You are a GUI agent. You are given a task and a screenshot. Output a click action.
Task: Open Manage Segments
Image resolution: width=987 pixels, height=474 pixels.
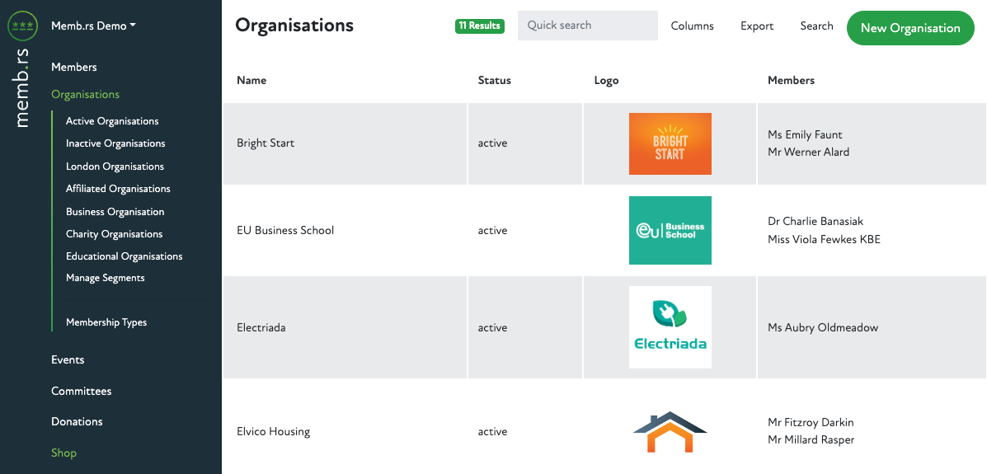tap(105, 278)
